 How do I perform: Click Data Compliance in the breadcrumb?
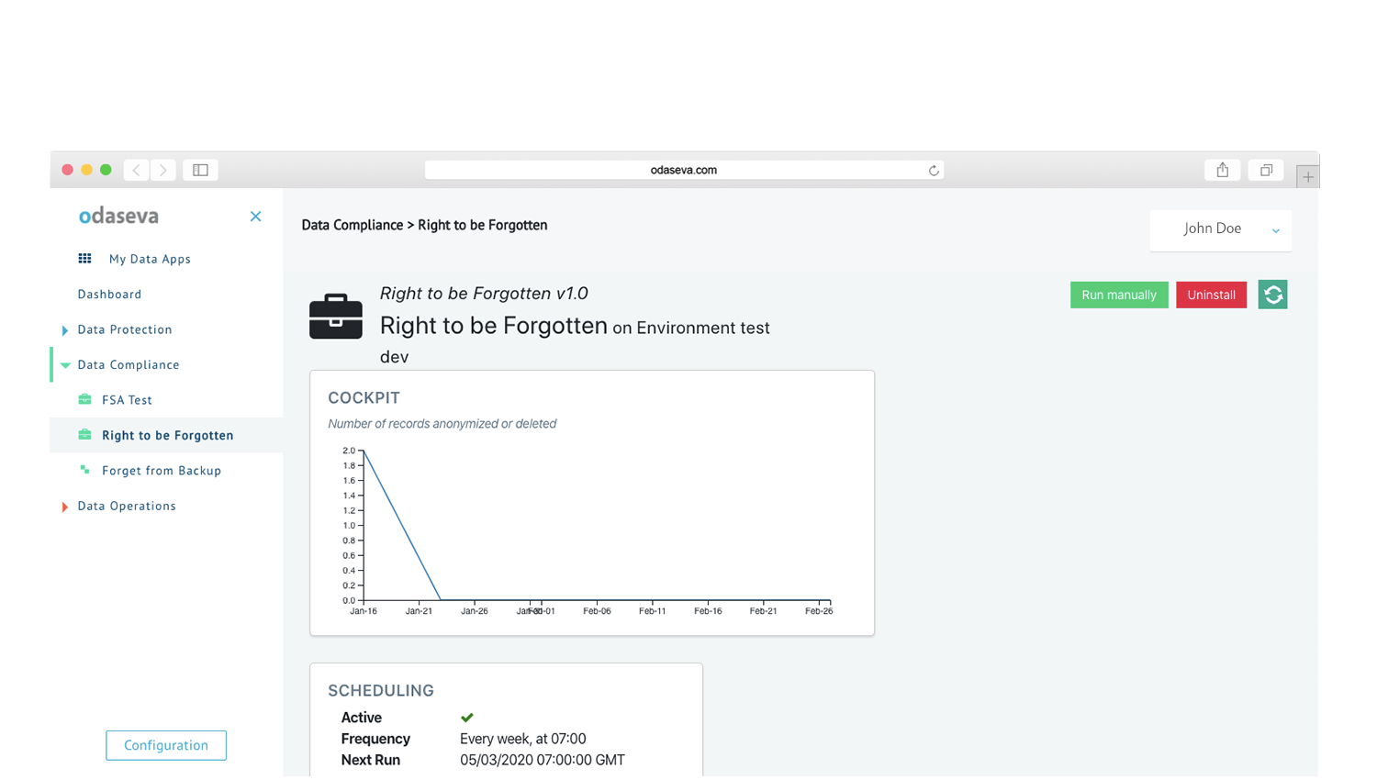[x=353, y=225]
